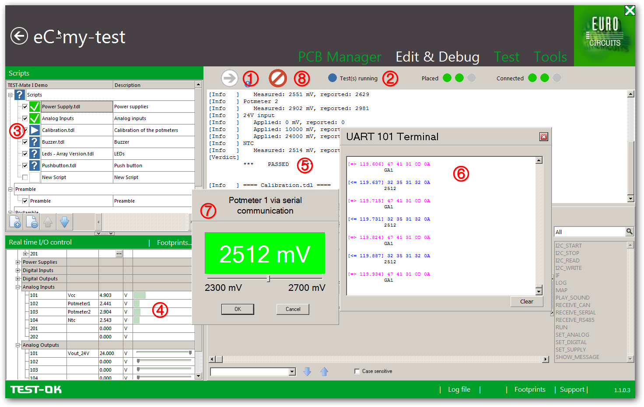Close the UART 101 Terminal with the red X
This screenshot has width=644, height=407.
pos(544,137)
